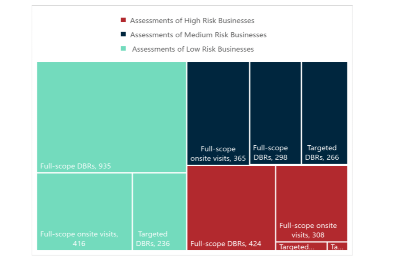The width and height of the screenshot is (393, 262).
Task: Click the 'Targeted DBRs, 266' text label
Action: 322,152
